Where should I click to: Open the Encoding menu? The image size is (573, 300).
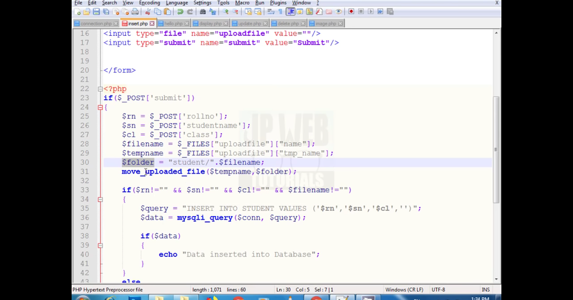click(x=149, y=3)
